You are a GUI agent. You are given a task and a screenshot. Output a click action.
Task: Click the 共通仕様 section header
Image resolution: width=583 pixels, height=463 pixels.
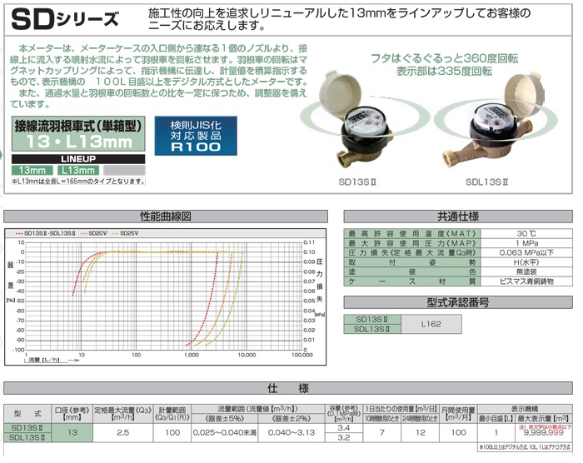coord(458,217)
